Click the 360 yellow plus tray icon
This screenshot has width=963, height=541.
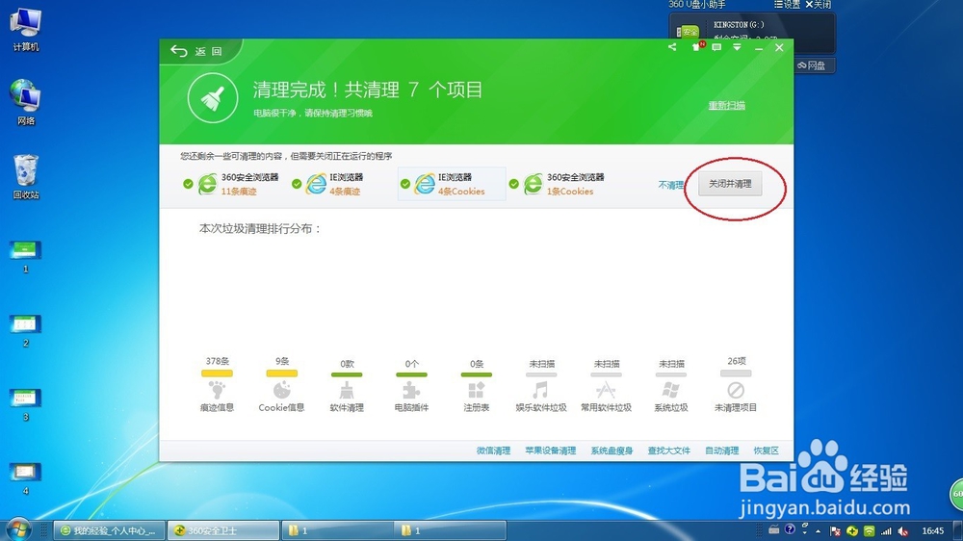852,531
